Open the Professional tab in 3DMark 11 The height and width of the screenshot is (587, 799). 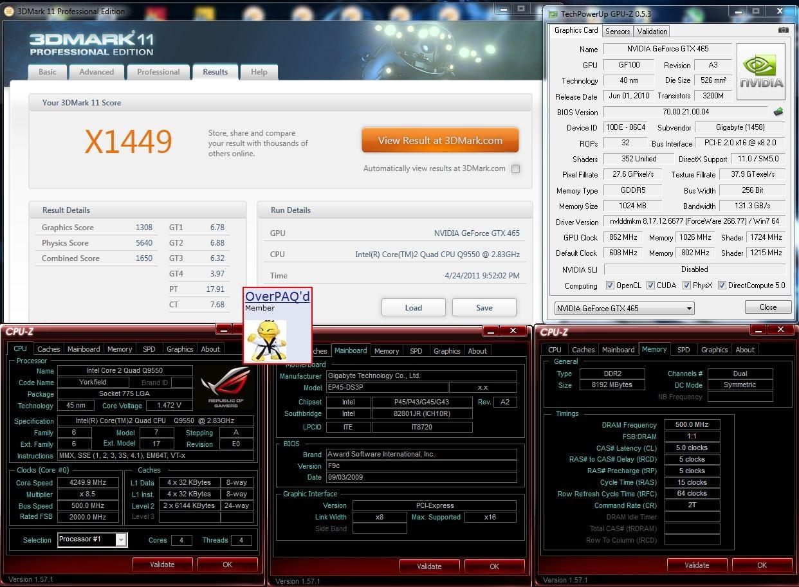[x=158, y=72]
